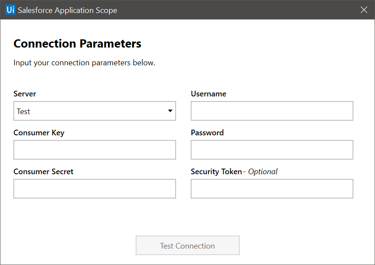The image size is (375, 265).
Task: Click the Security Token label
Action: tap(216, 172)
